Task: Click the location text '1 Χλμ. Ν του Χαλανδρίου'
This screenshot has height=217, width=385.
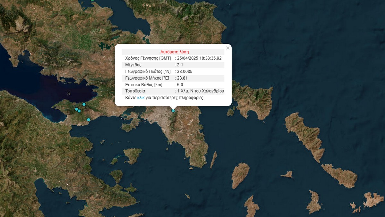Action: click(201, 91)
